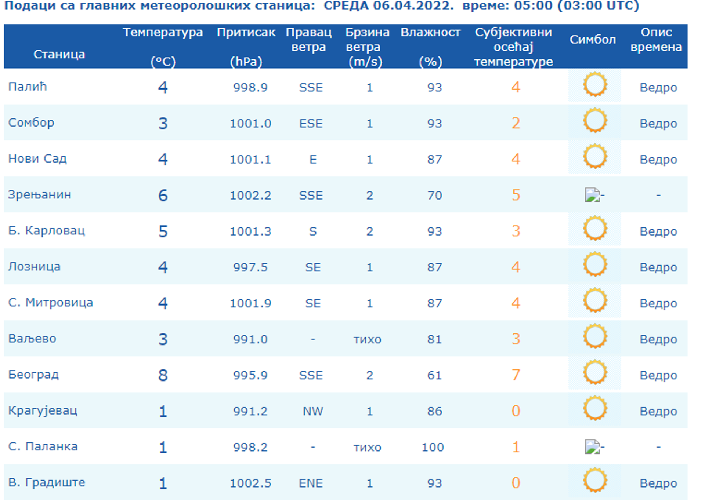This screenshot has height=500, width=705.
Task: Click the sunny icon in Нови Сад row
Action: [x=594, y=157]
